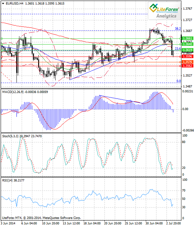Select the green 1.3619 price label
Image resolution: width=194 pixels, height=226 pixels.
point(188,50)
